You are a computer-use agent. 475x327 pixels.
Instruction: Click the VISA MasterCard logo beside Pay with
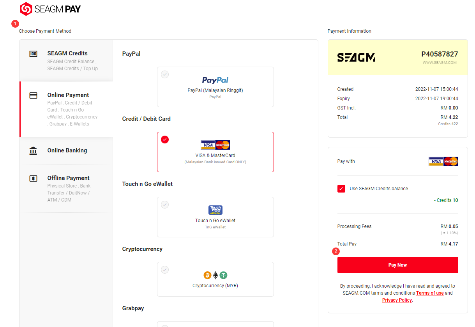click(443, 161)
